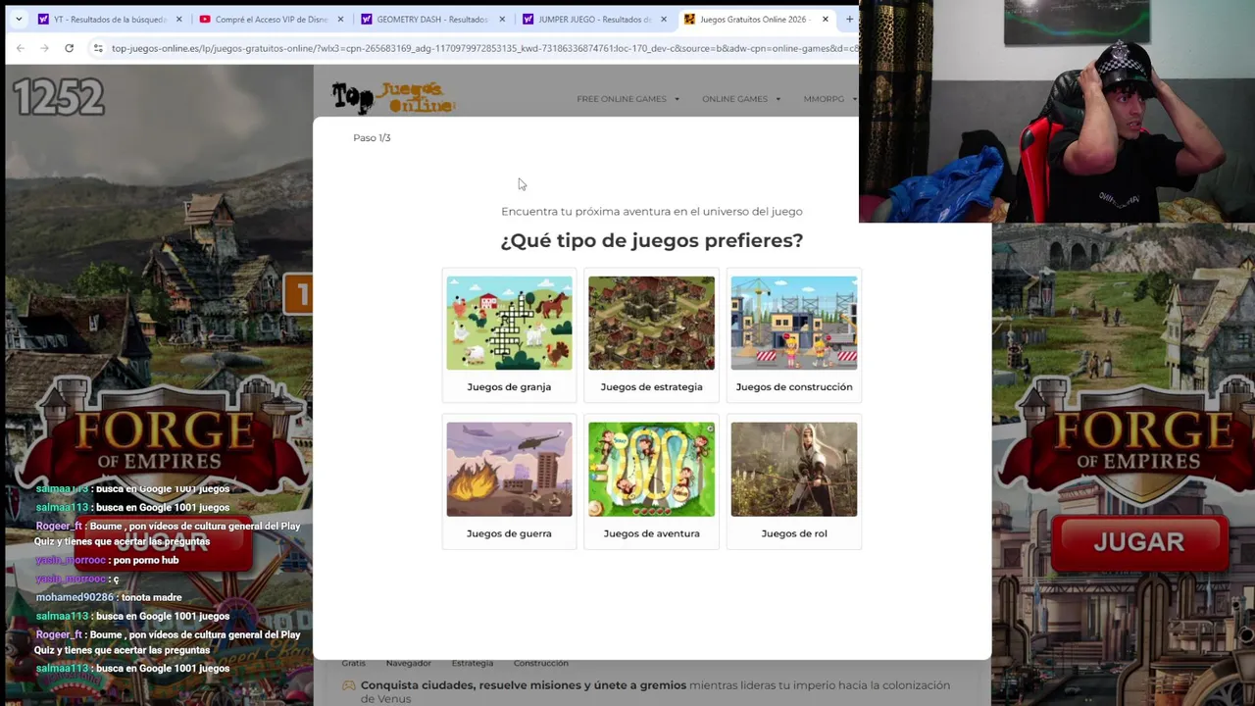
Task: Click the Paso 1/3 step indicator
Action: 372,137
